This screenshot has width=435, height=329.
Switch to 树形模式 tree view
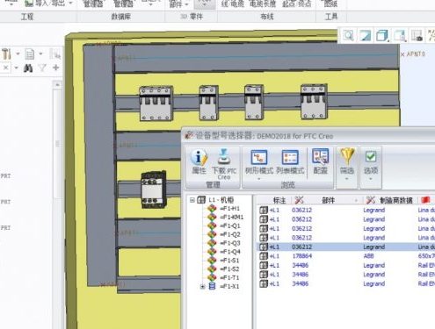259,163
